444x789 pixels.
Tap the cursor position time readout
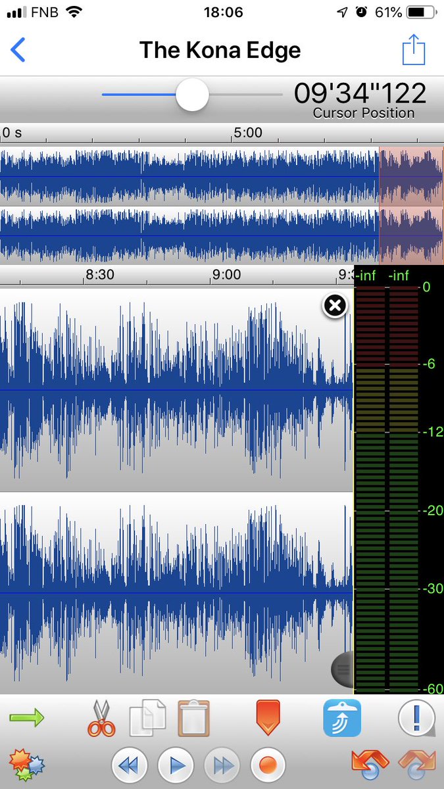click(x=360, y=93)
